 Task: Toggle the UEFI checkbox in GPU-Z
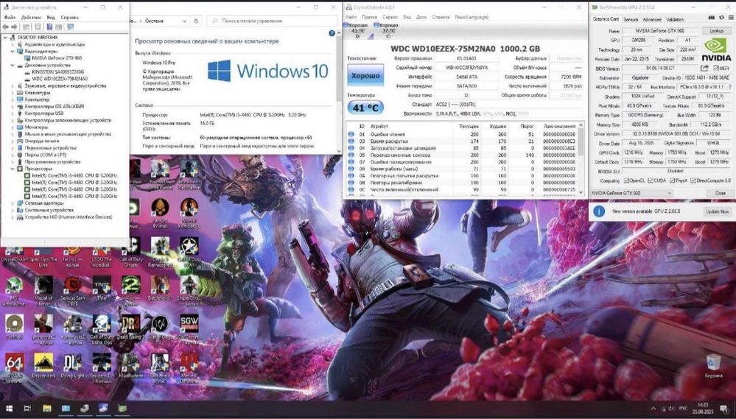pos(715,68)
